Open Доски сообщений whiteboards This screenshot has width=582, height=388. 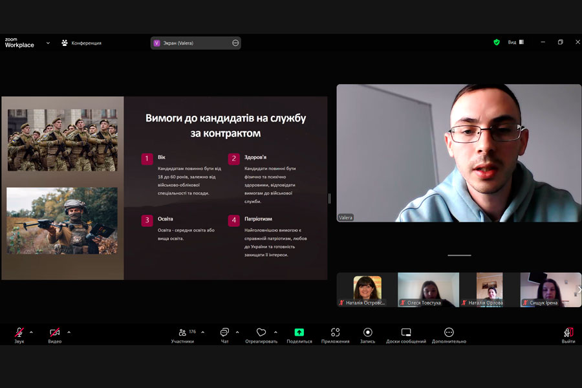pyautogui.click(x=406, y=335)
